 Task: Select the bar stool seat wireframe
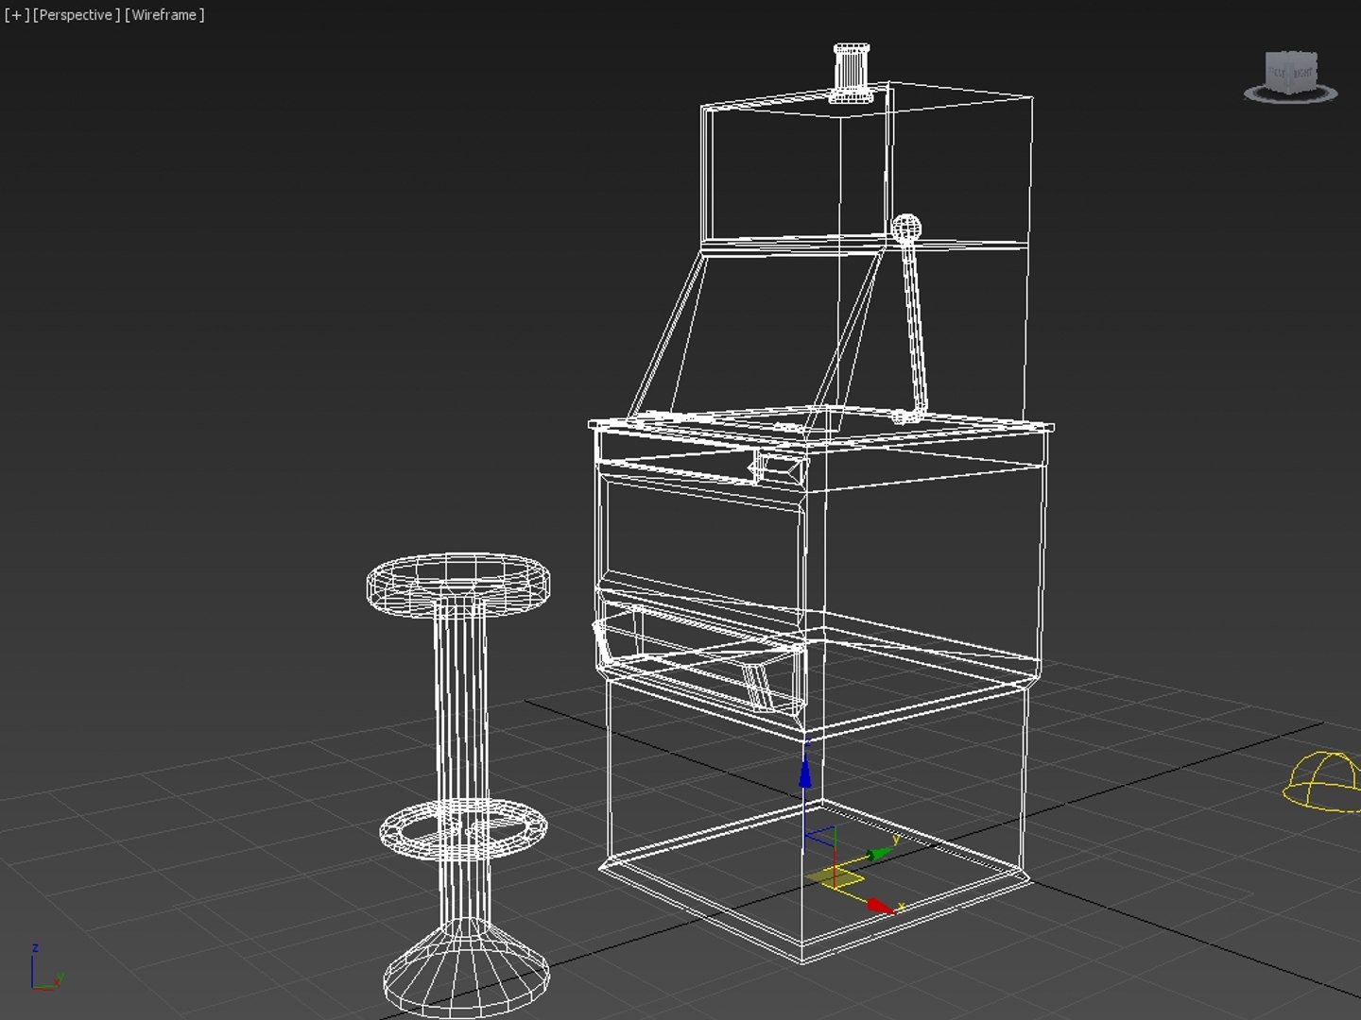pyautogui.click(x=458, y=584)
